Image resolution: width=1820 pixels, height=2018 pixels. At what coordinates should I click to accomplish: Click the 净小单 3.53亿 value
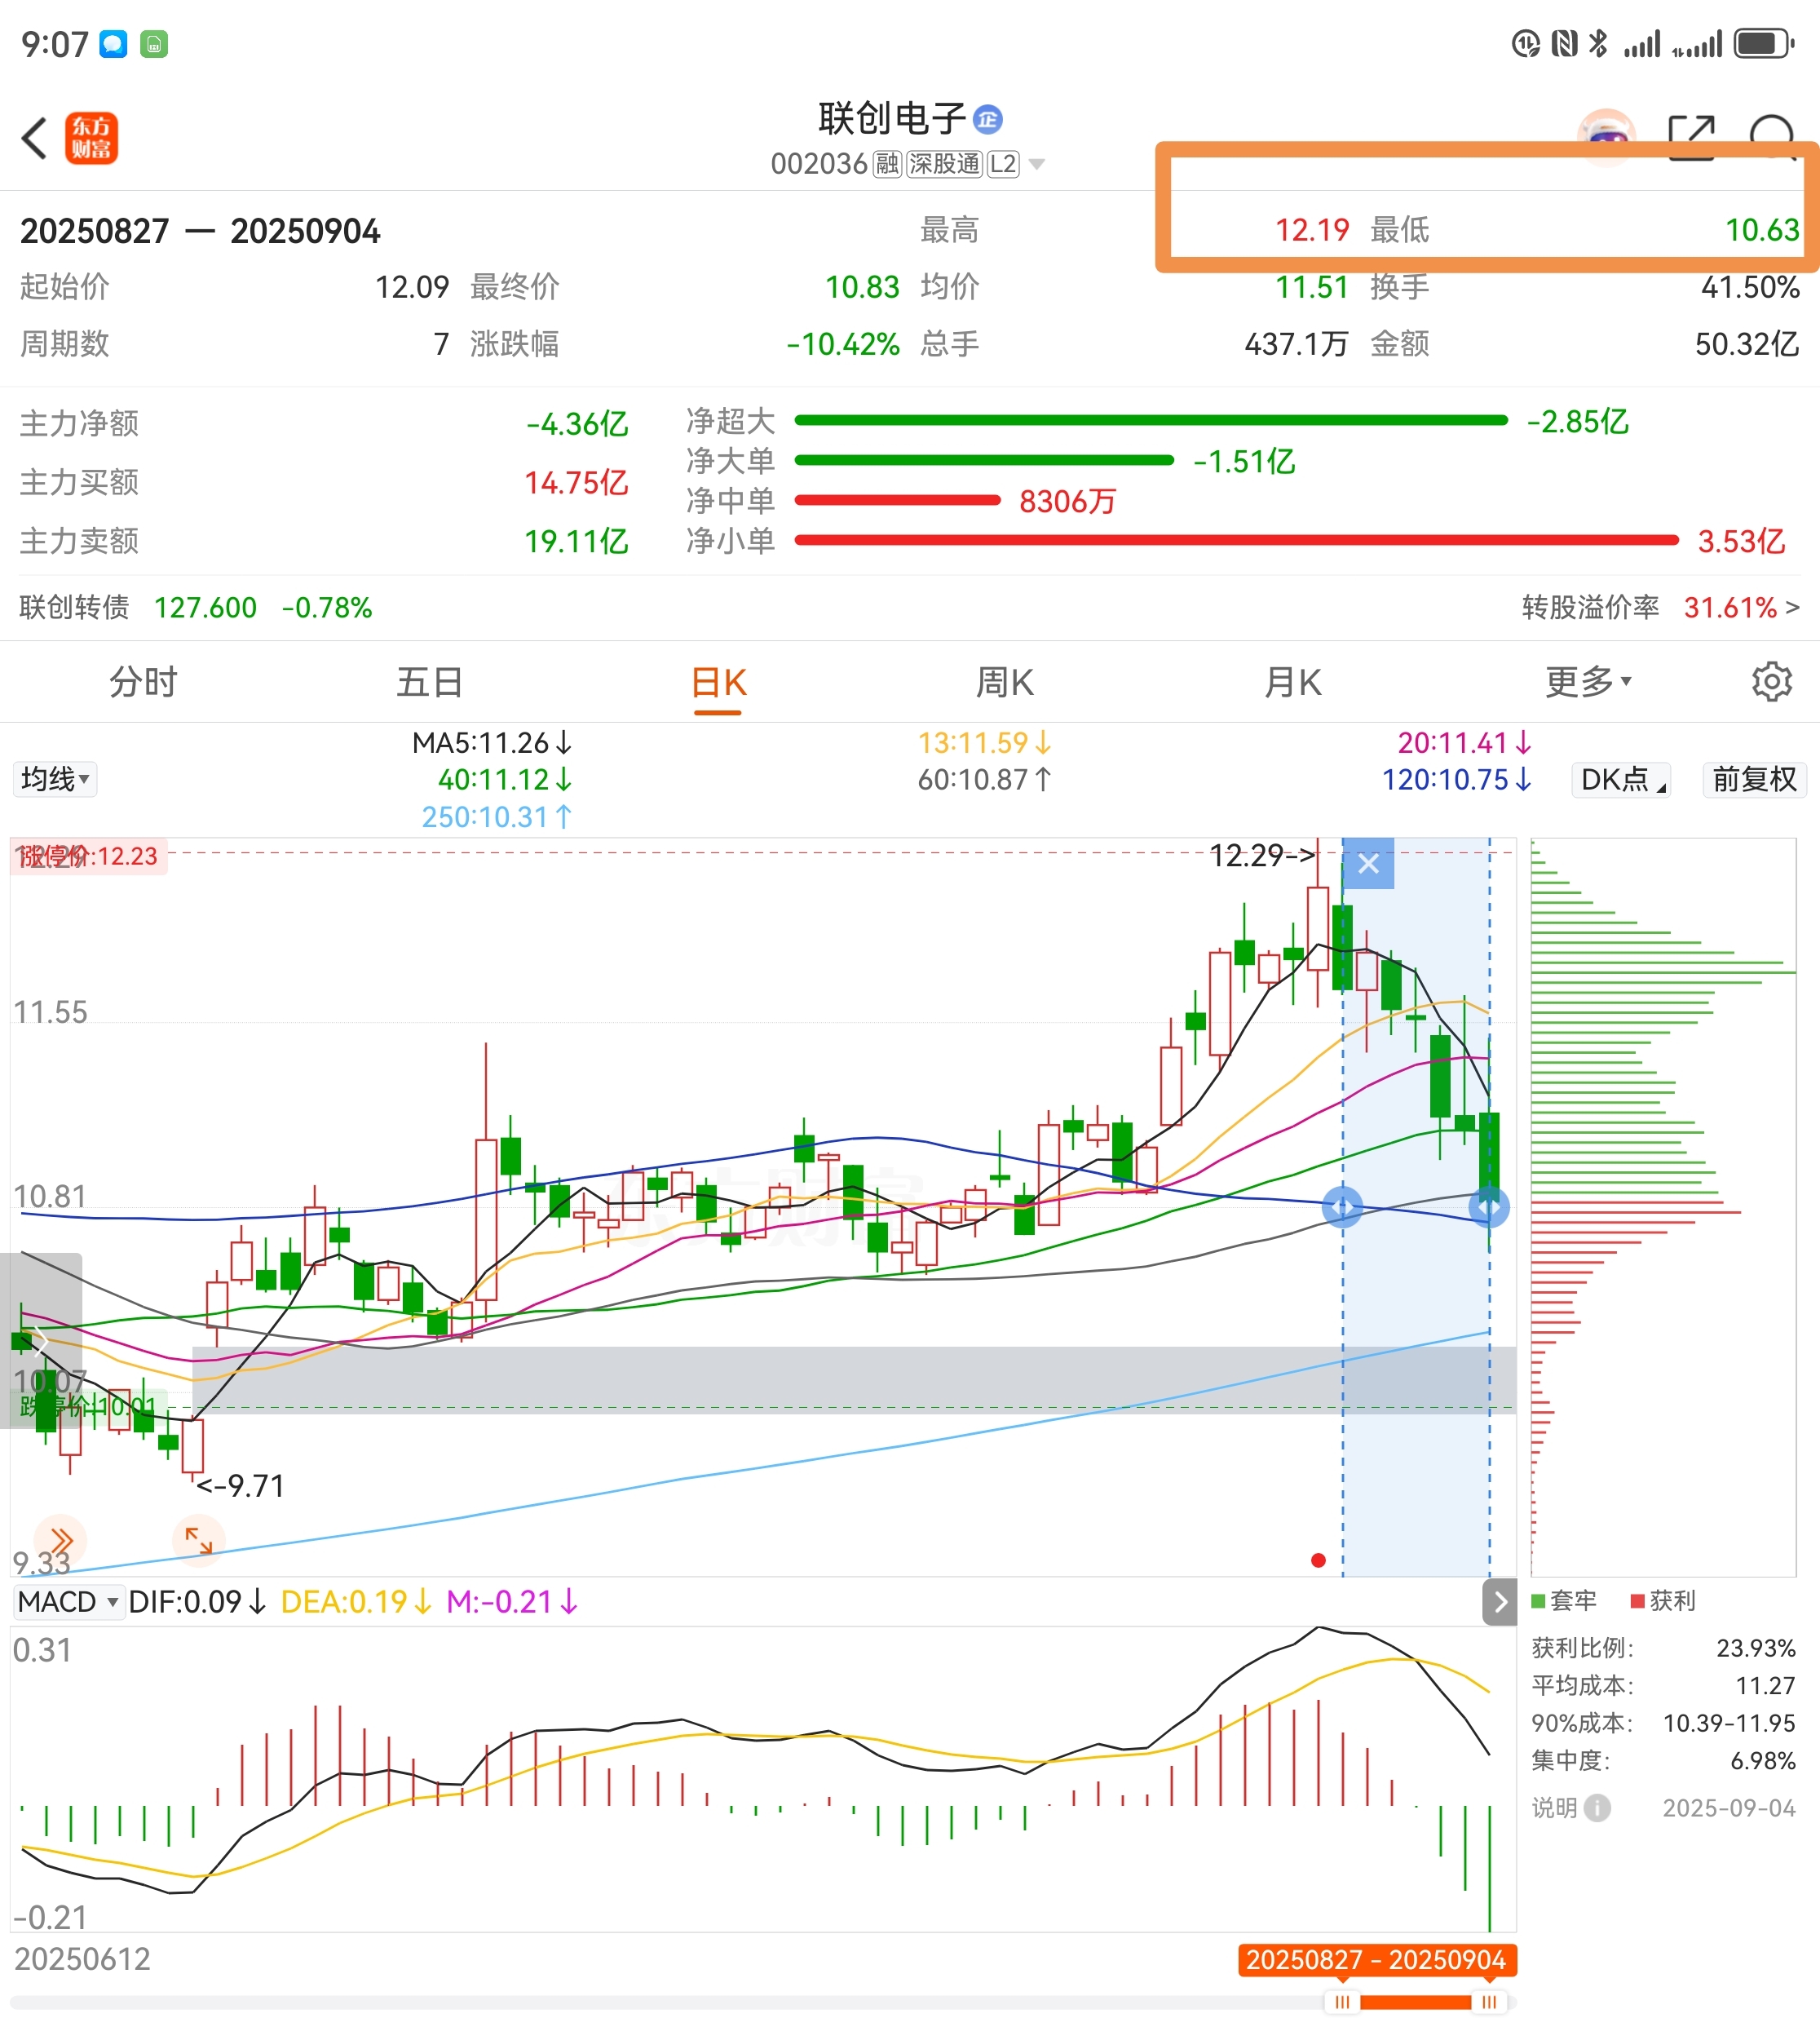(x=1741, y=542)
